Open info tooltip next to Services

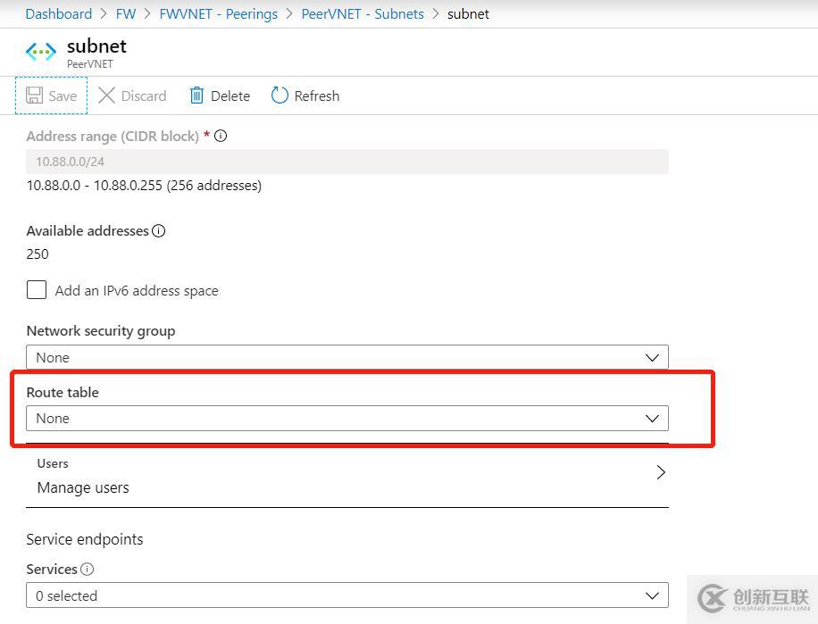88,569
